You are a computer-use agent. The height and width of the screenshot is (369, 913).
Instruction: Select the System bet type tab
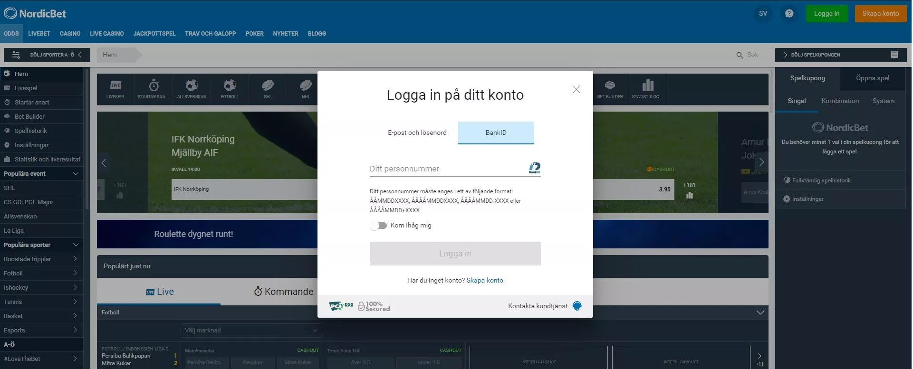point(883,101)
